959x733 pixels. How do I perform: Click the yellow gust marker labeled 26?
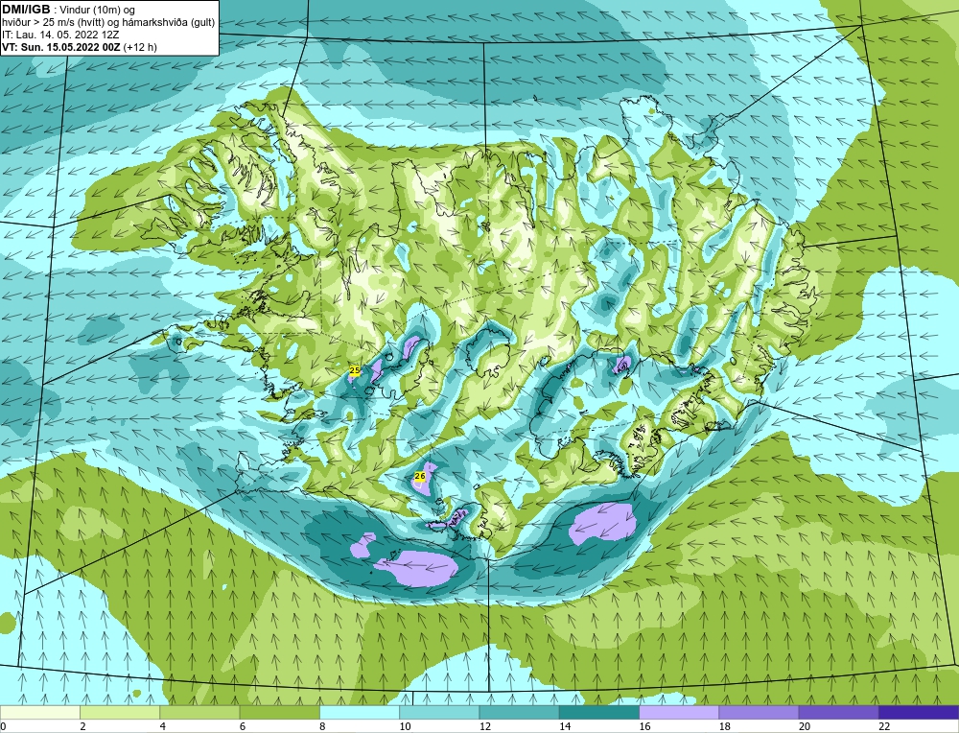pos(420,476)
